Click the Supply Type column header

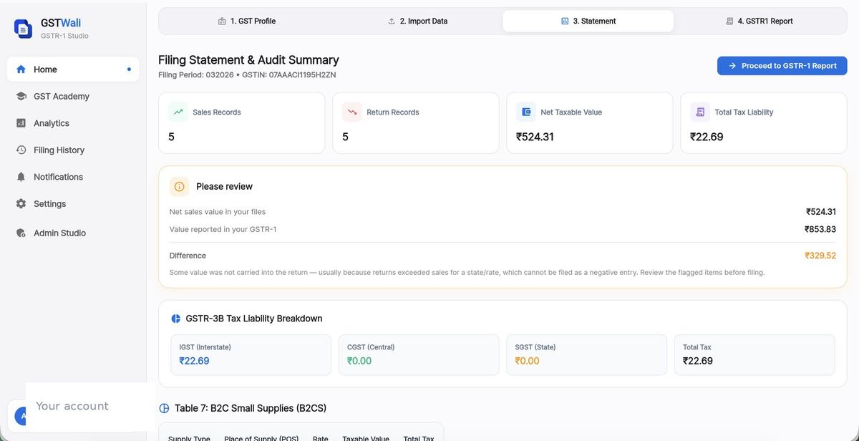pyautogui.click(x=189, y=438)
